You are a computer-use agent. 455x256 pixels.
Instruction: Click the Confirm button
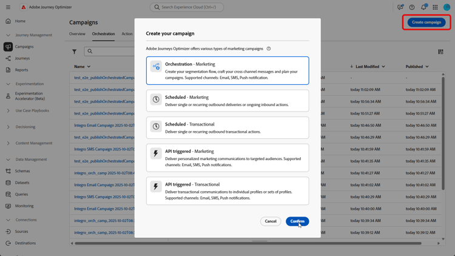[297, 221]
